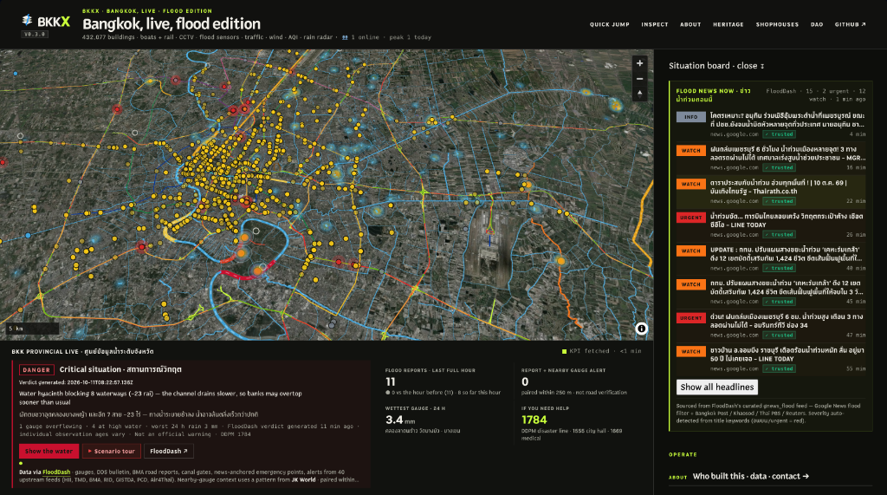
Task: Click the BKKX logo icon
Action: coord(27,21)
